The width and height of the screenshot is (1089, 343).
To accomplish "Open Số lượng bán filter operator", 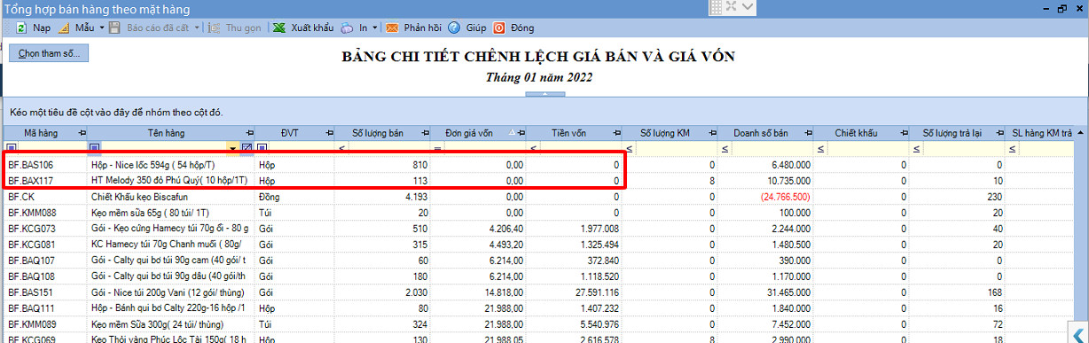I will tap(342, 147).
